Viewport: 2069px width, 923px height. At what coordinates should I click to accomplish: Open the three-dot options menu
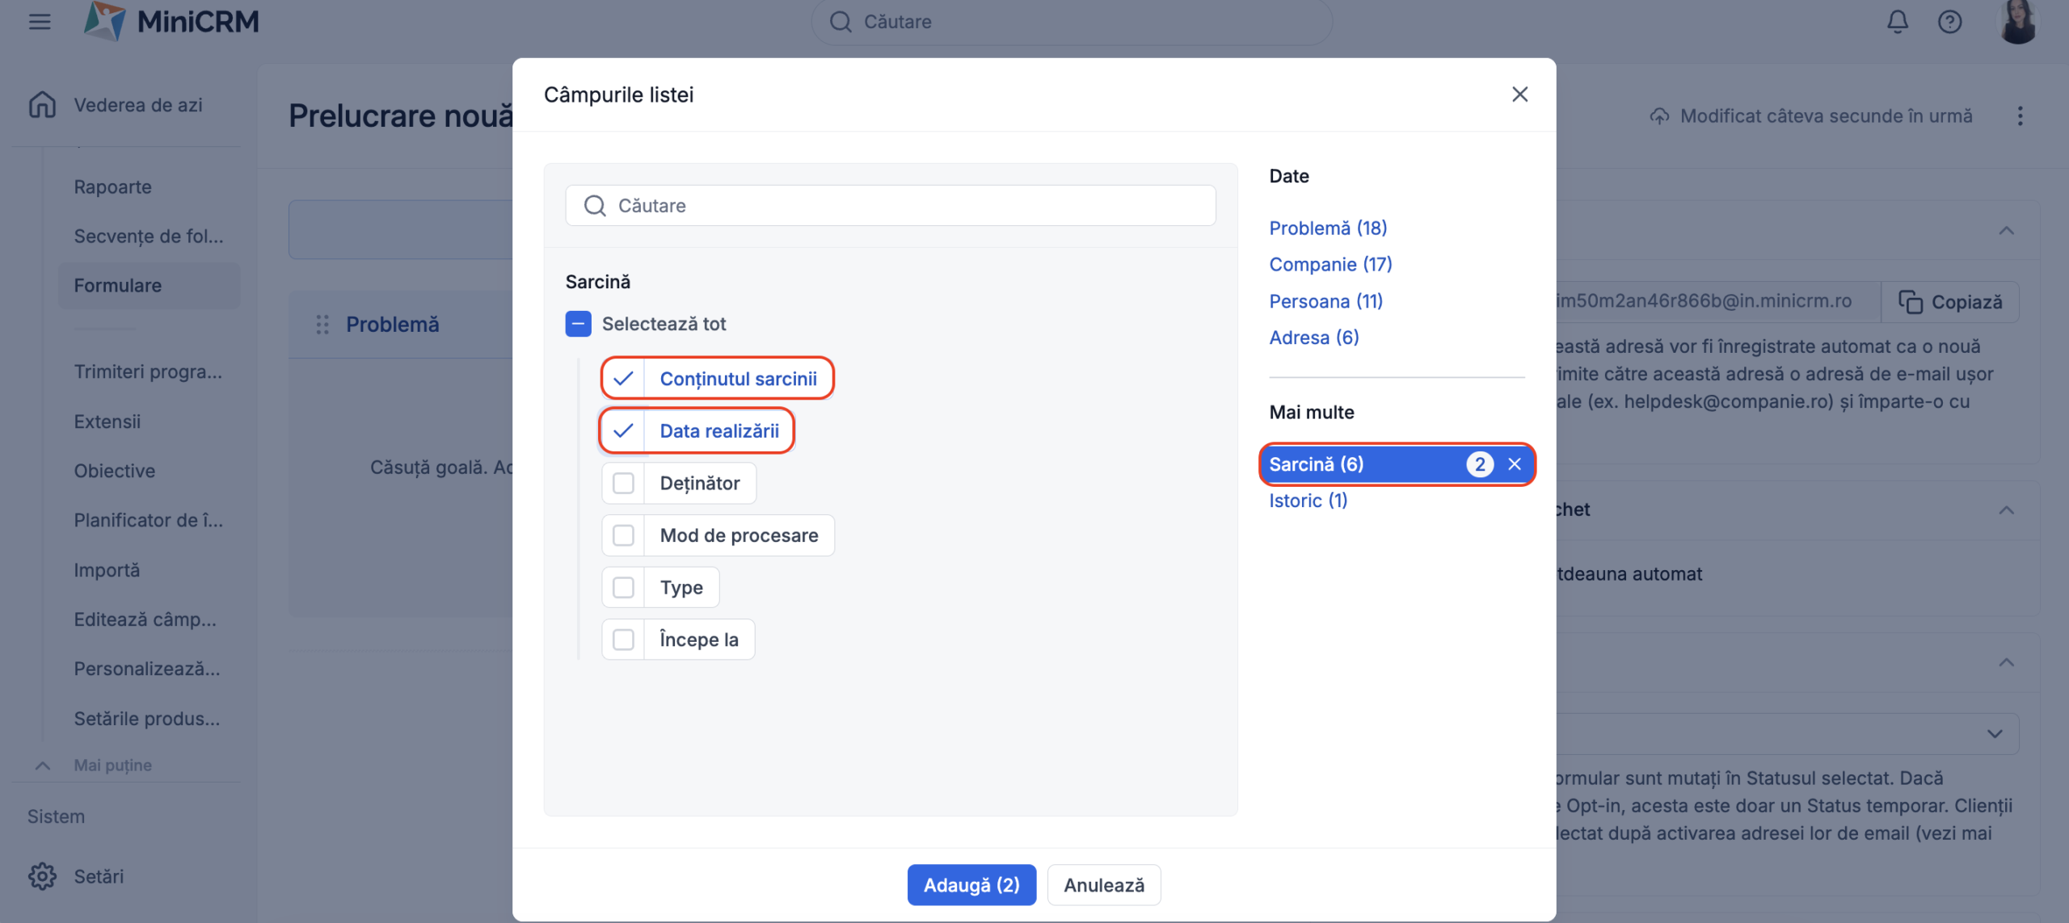[x=2020, y=116]
